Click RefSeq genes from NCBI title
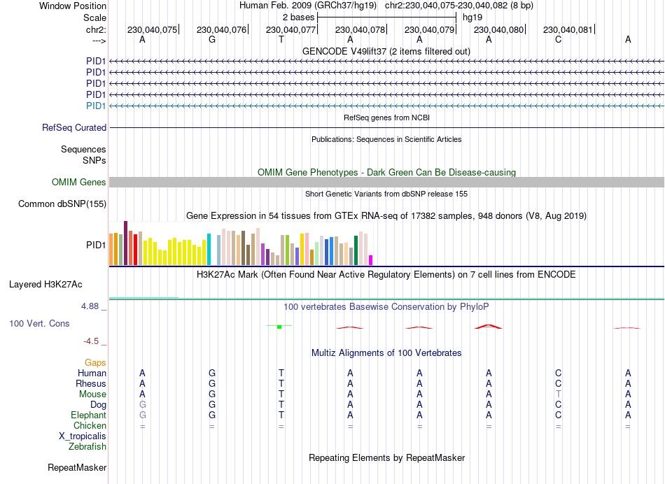Viewport: 665px width, 484px height. pos(386,118)
